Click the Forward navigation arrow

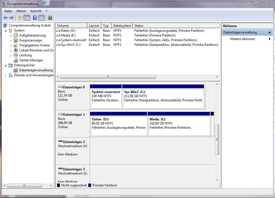[x=11, y=18]
